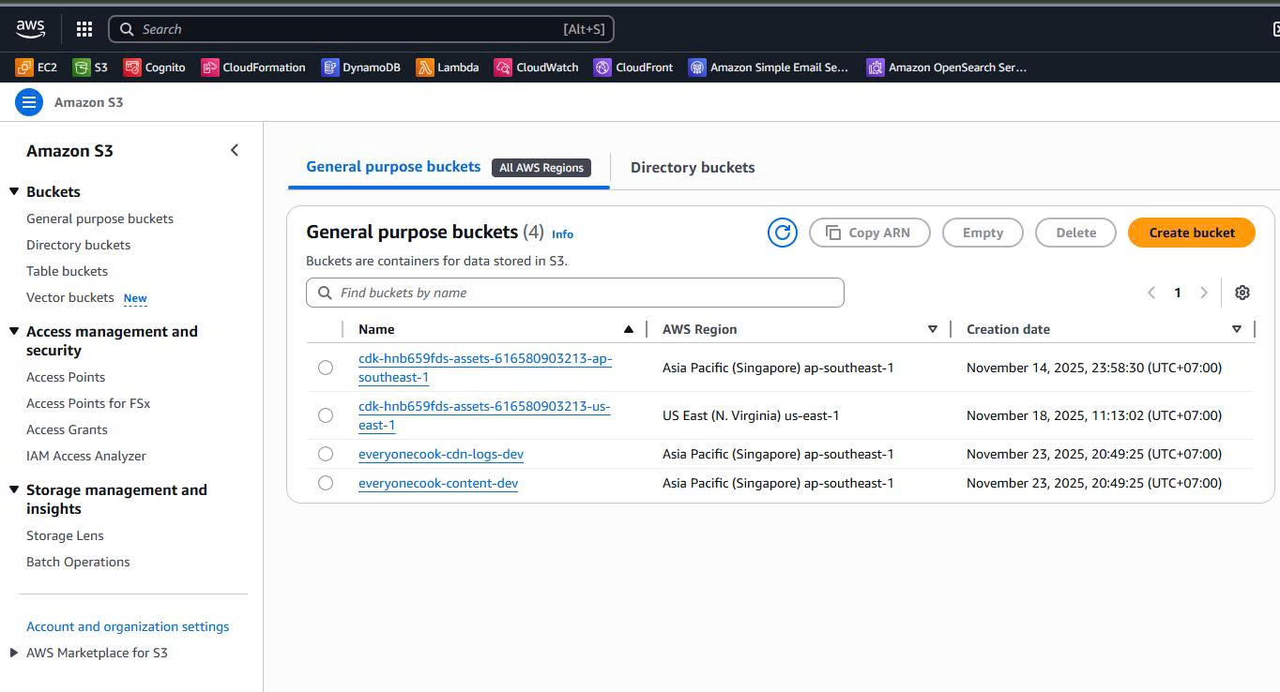Open the cdk assets ap-southeast-1 bucket link
The width and height of the screenshot is (1280, 692).
[485, 368]
